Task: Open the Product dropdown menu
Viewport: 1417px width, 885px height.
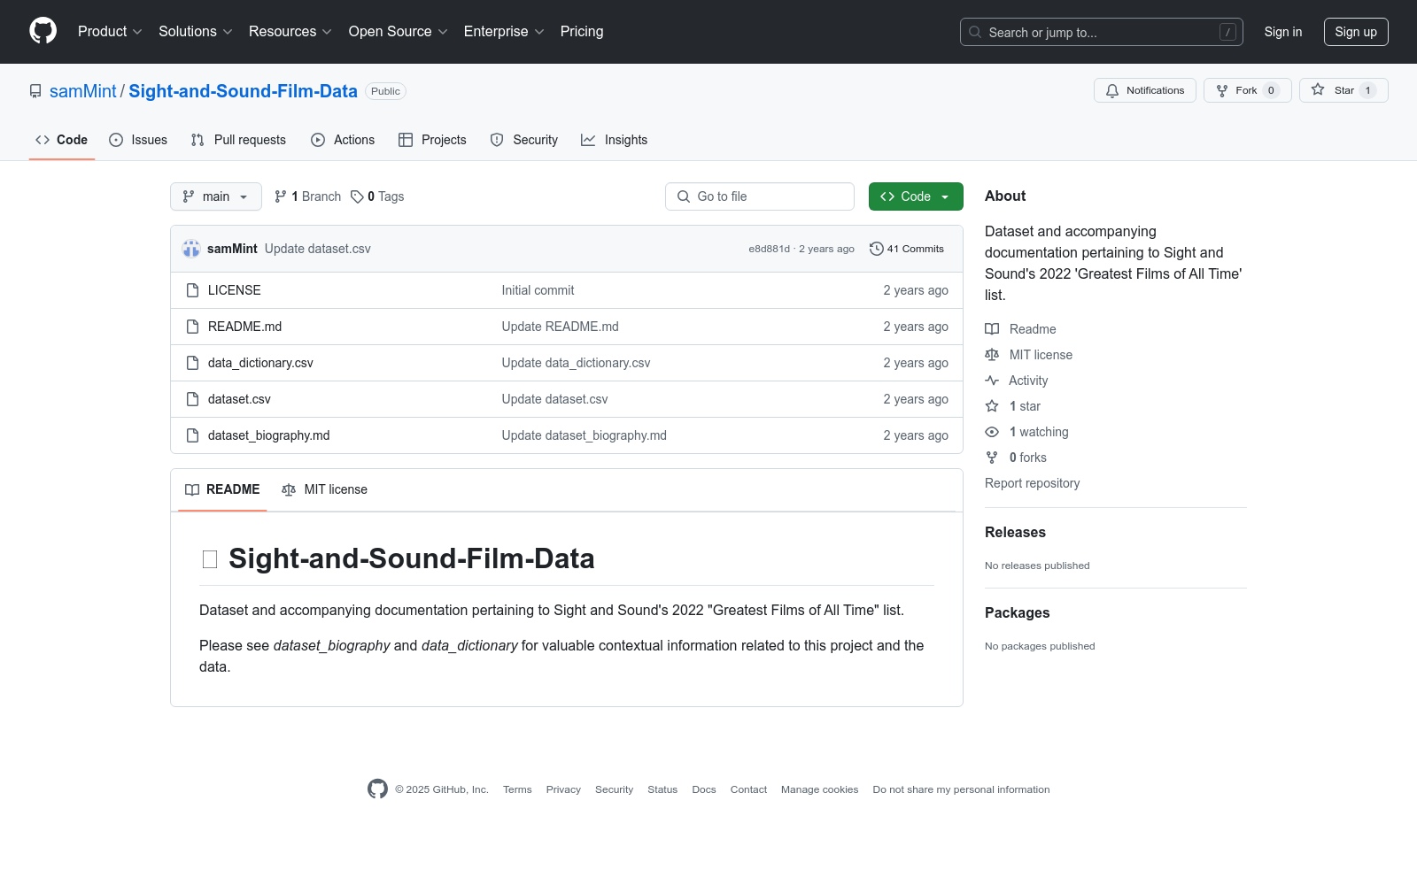Action: (110, 31)
